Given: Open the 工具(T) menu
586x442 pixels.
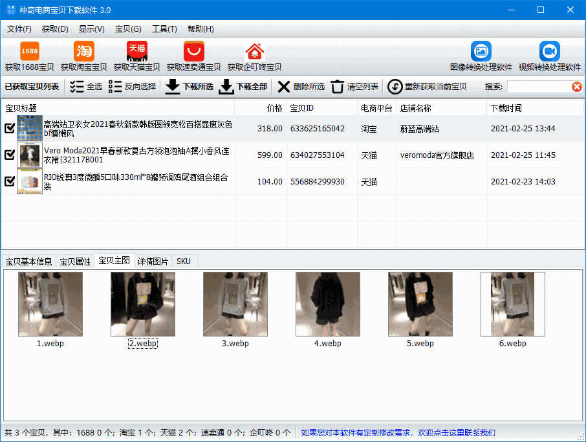Looking at the screenshot, I should coord(164,28).
